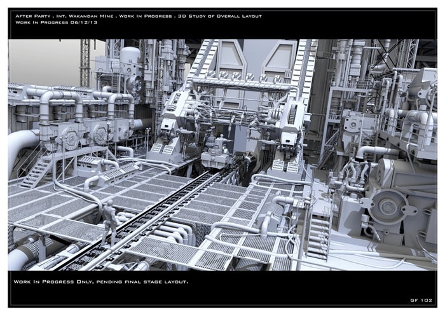Click the title text 'After Party . Int. Wakandan Mine'

click(64, 16)
